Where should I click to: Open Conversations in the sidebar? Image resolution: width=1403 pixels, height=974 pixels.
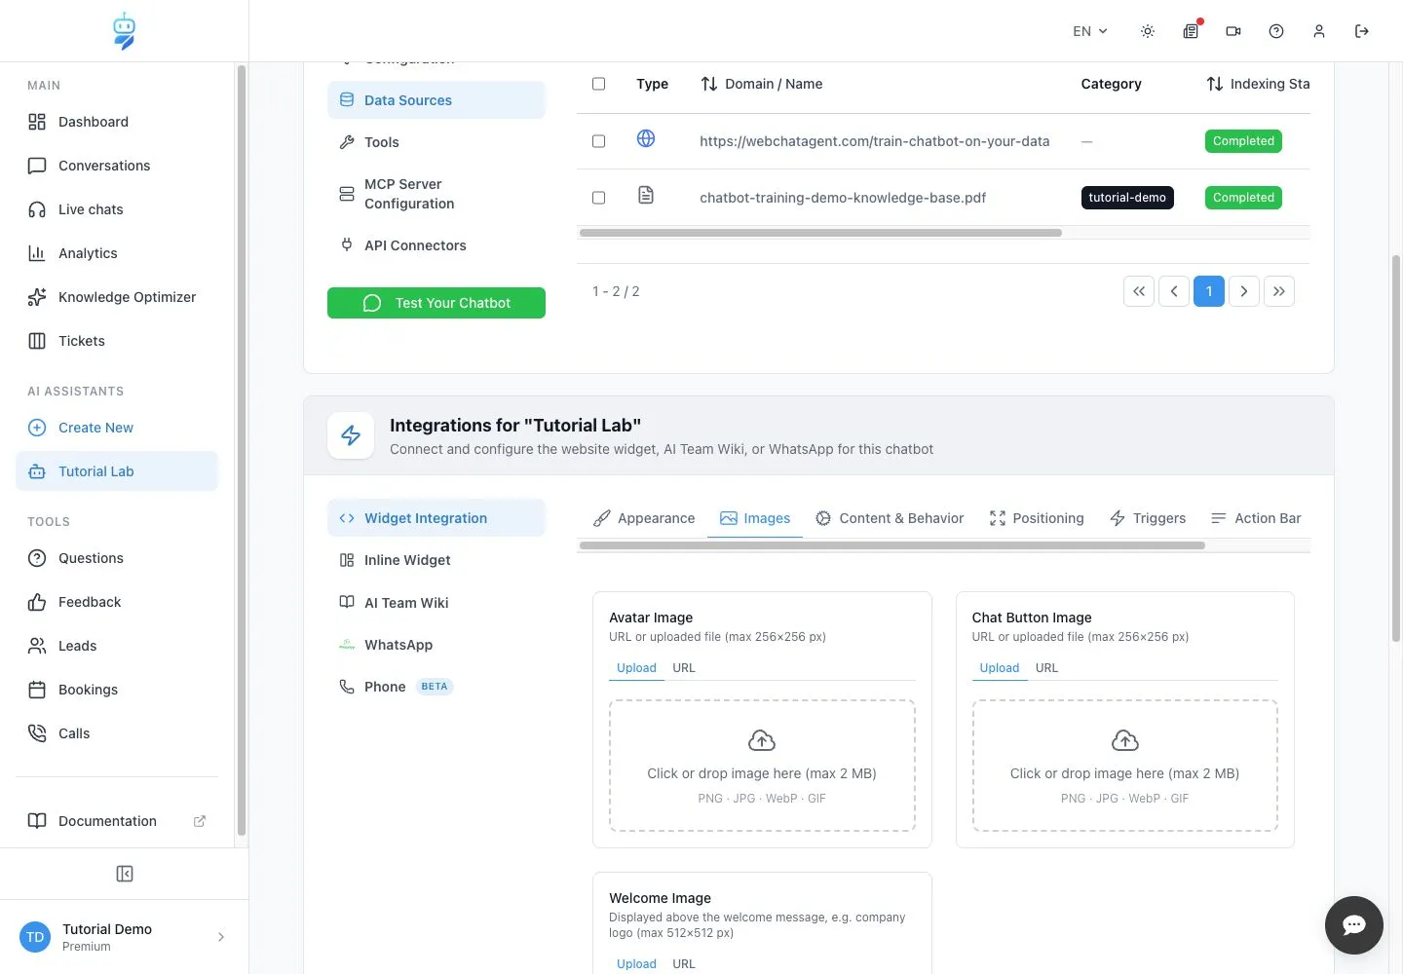117,166
